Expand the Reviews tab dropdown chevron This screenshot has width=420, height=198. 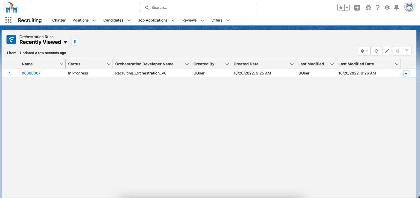[x=202, y=20]
